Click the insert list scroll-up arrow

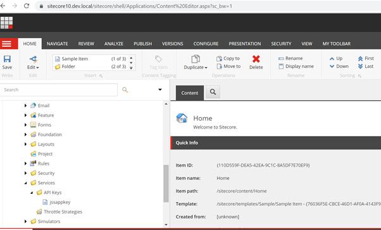point(131,58)
